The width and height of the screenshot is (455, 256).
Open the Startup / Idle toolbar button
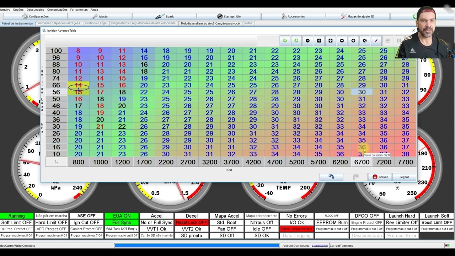[x=229, y=16]
